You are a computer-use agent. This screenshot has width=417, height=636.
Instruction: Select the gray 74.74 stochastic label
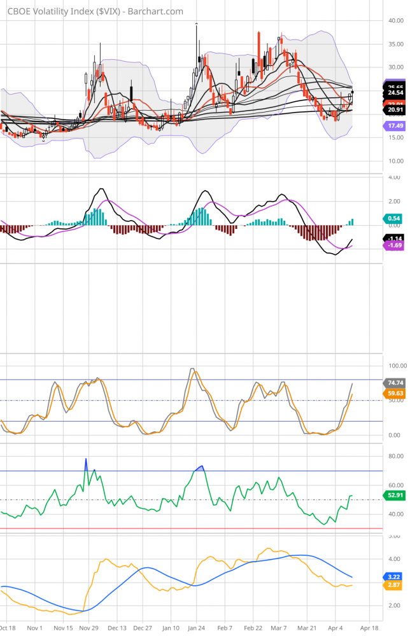pyautogui.click(x=396, y=383)
